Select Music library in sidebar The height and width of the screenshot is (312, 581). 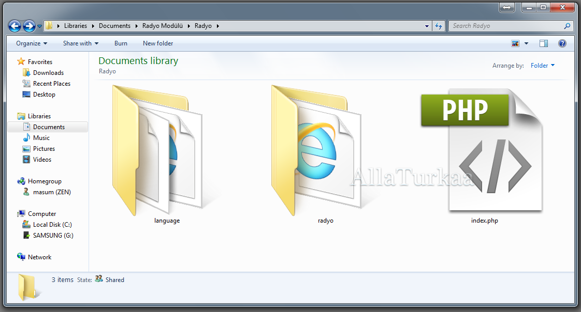tap(41, 138)
